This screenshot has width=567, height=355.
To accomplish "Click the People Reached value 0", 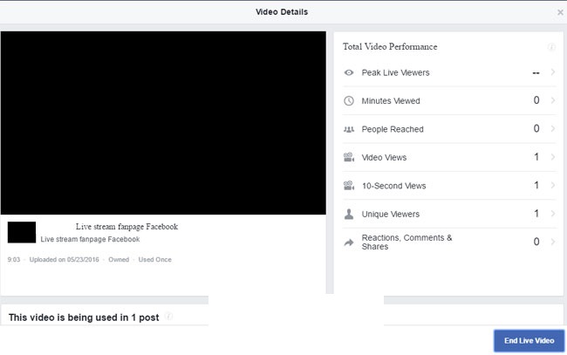I will click(536, 128).
